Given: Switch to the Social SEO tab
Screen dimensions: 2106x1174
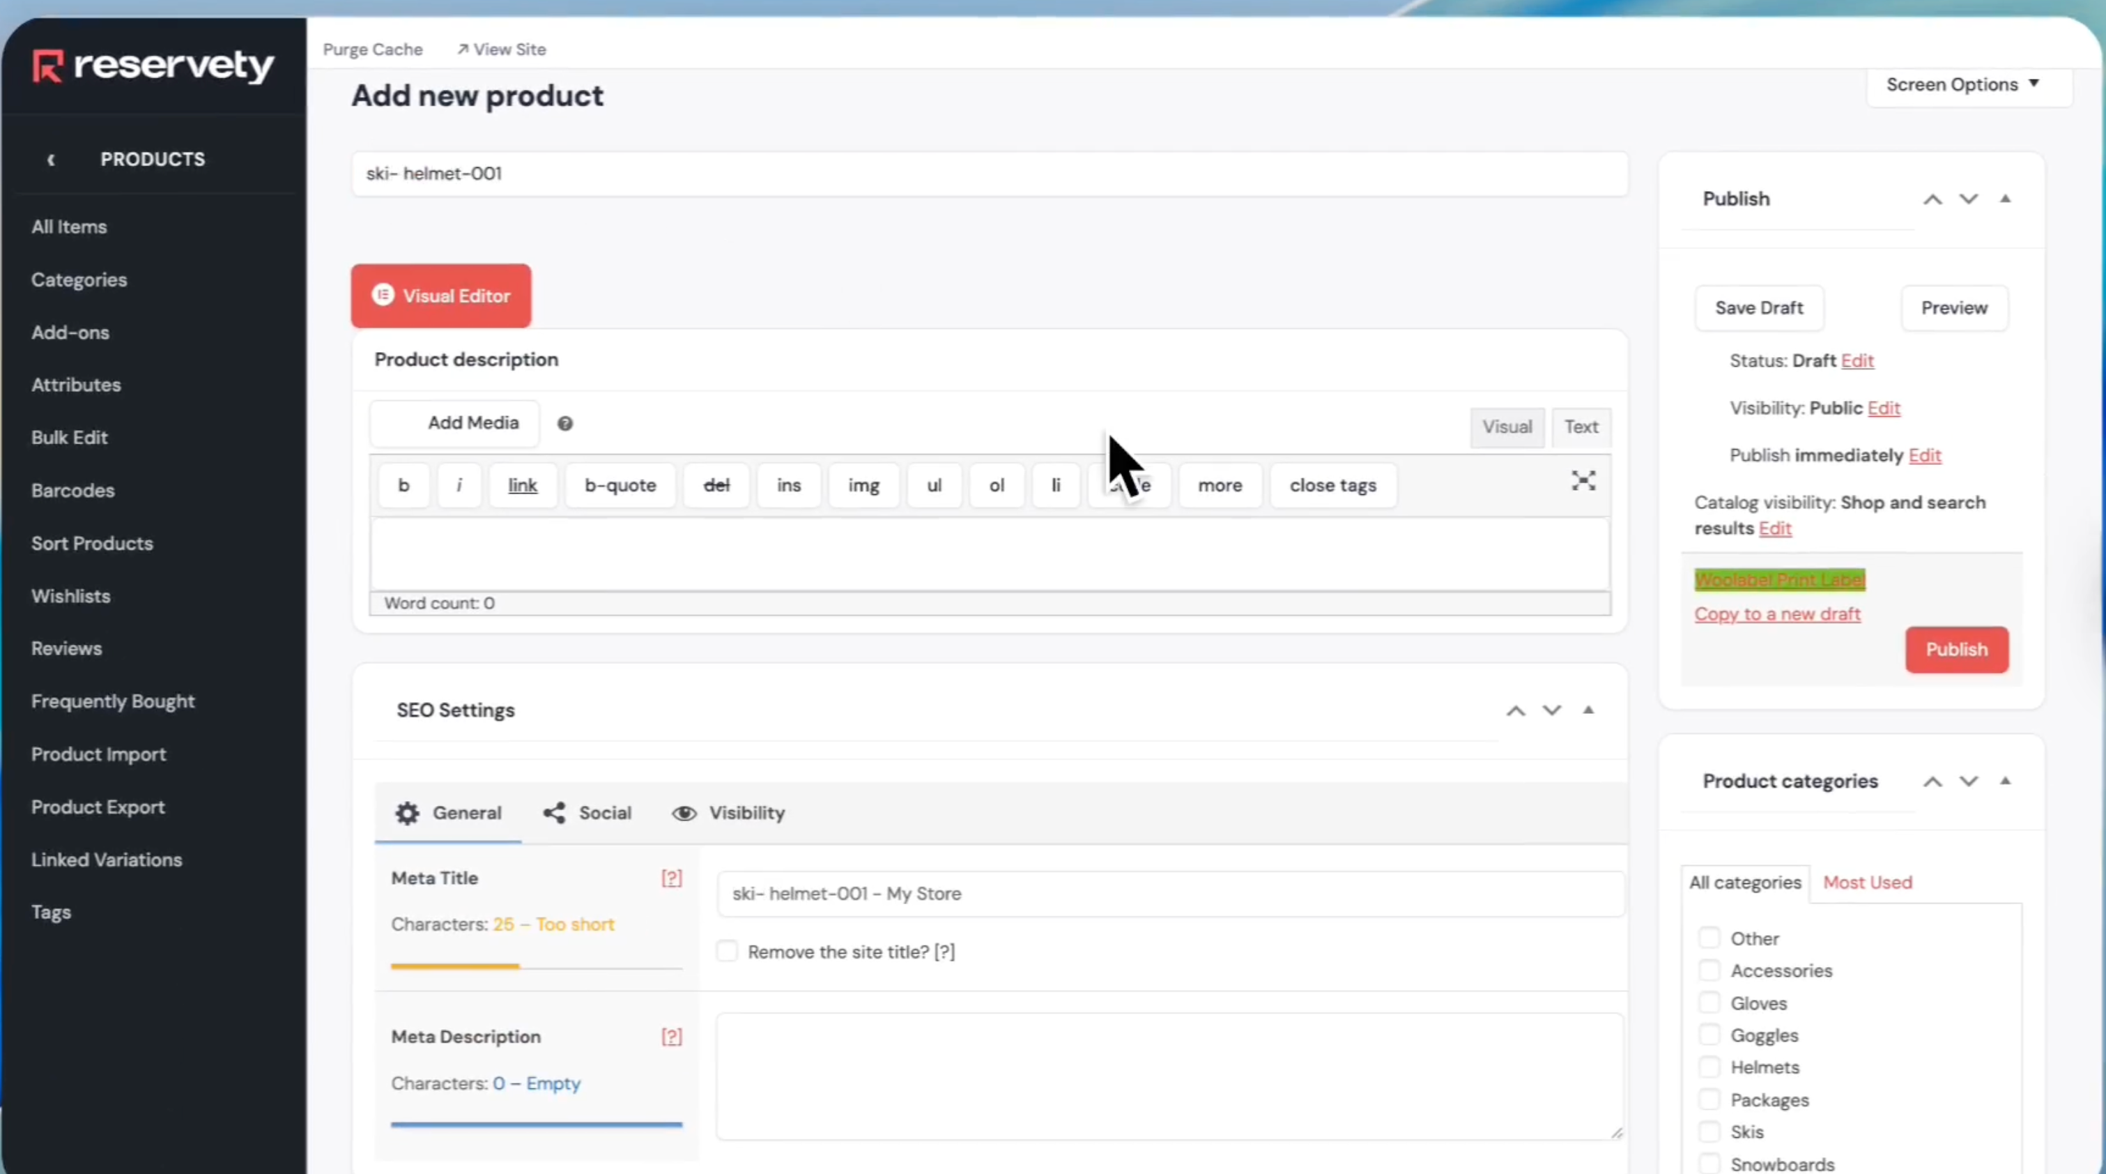Looking at the screenshot, I should (587, 813).
